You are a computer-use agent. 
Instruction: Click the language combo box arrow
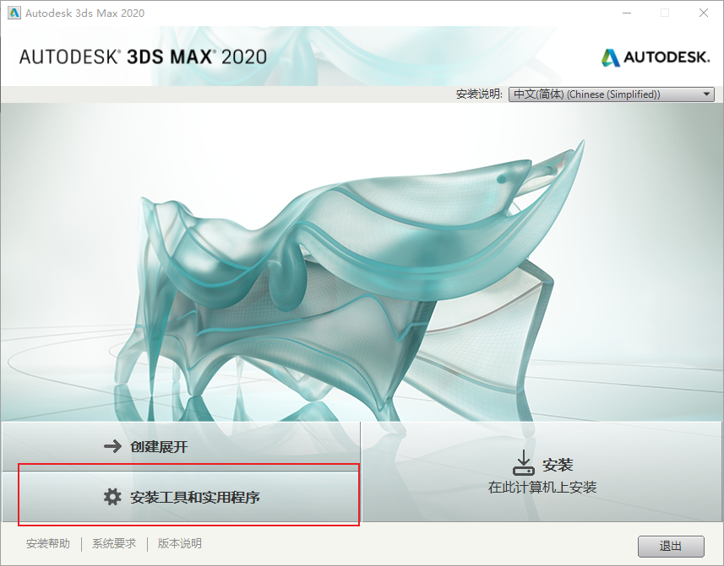(x=706, y=94)
